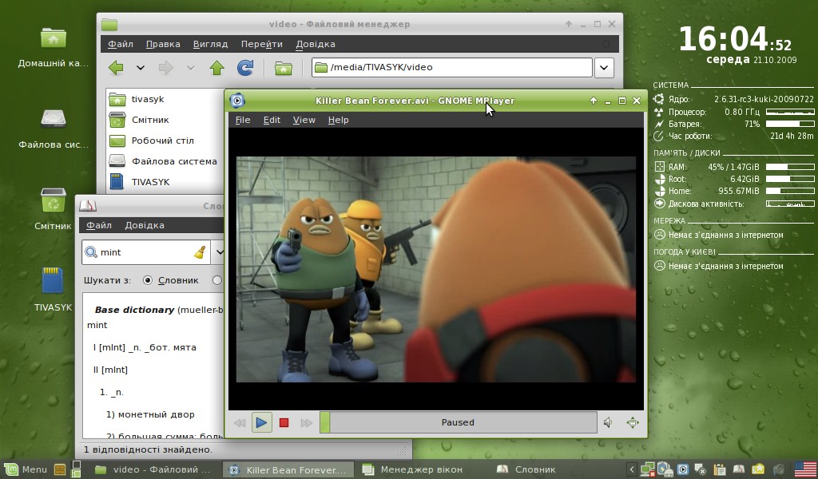Open the dictionary search history dropdown

(x=219, y=252)
